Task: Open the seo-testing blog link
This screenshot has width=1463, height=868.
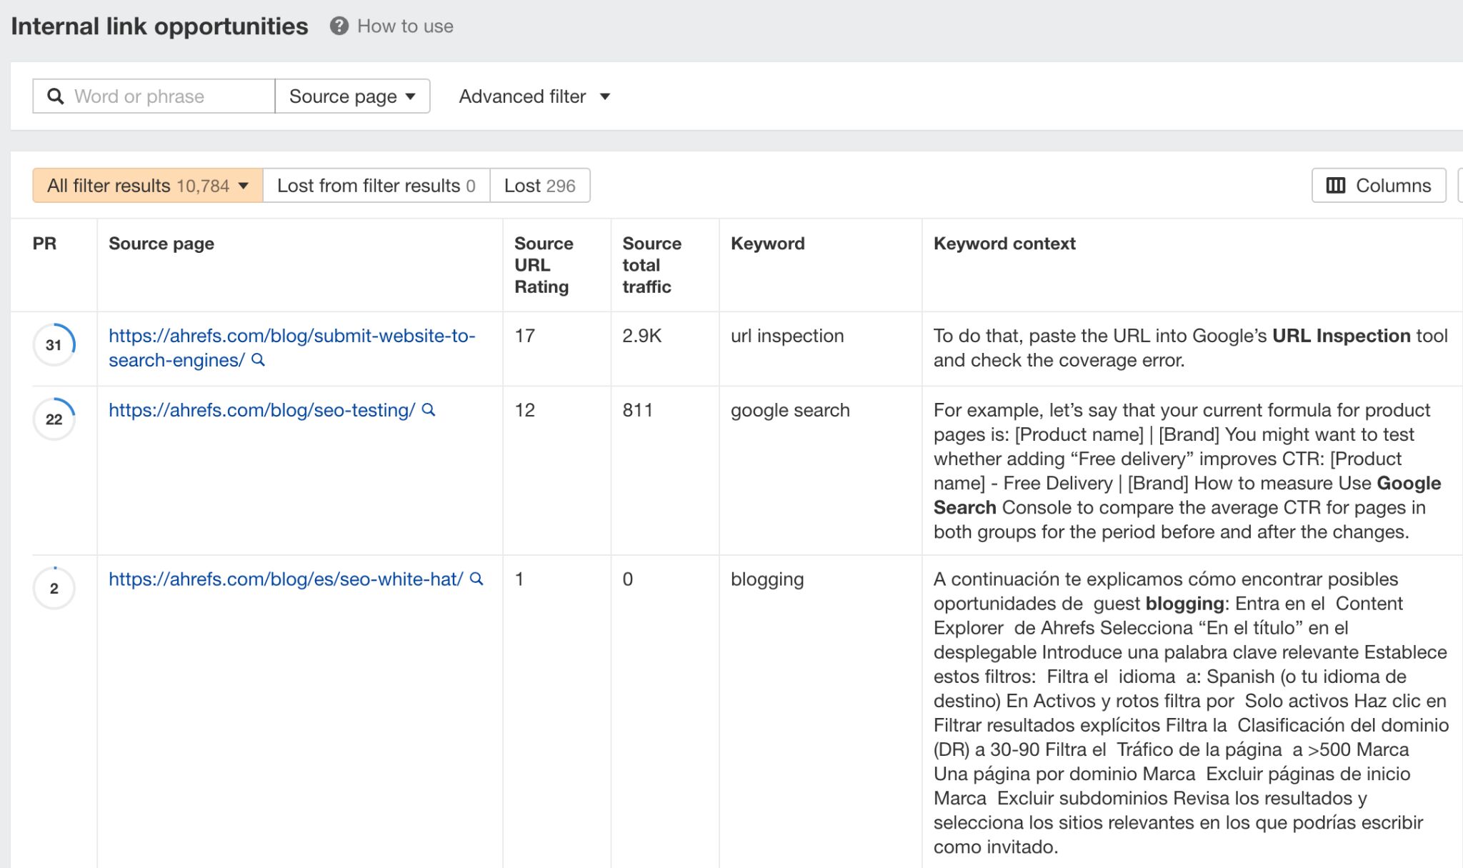Action: click(261, 410)
